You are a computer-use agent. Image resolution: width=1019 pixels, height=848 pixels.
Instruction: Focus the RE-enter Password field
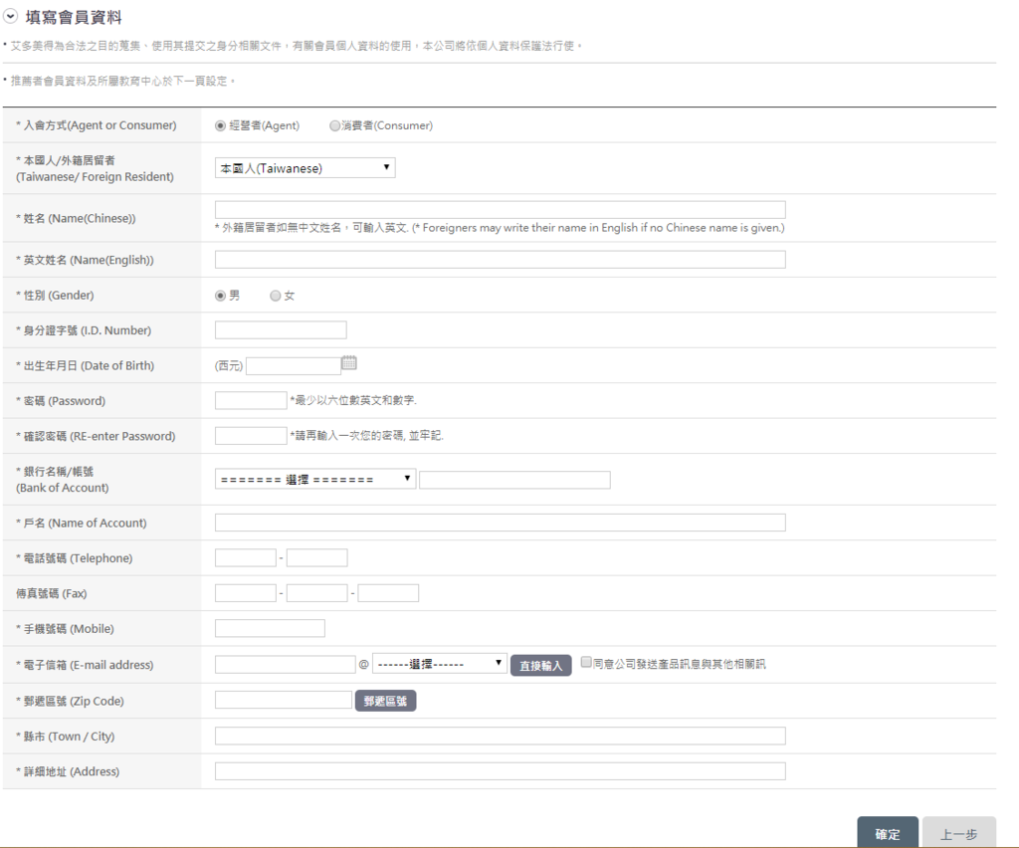(251, 436)
